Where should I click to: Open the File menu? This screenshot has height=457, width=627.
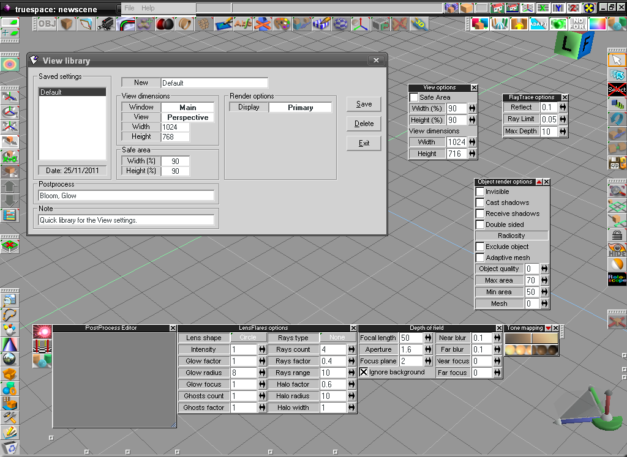click(x=129, y=8)
